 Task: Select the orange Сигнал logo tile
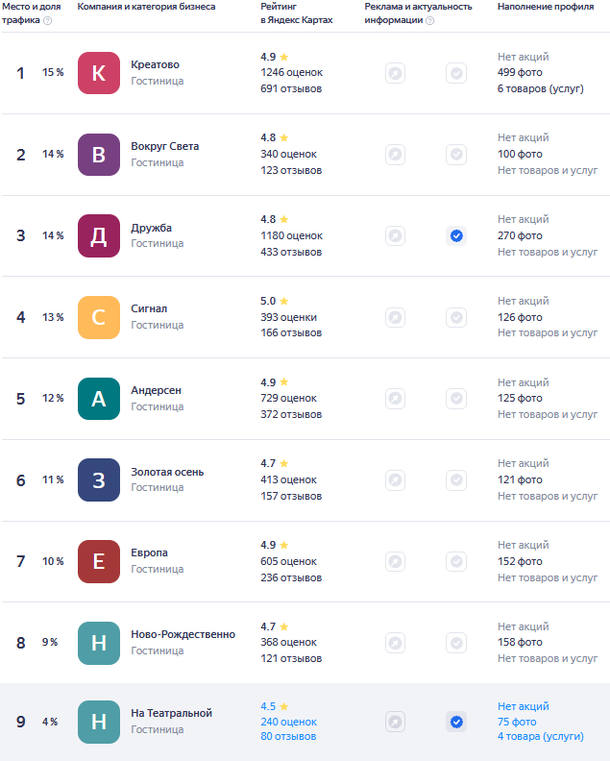click(99, 317)
